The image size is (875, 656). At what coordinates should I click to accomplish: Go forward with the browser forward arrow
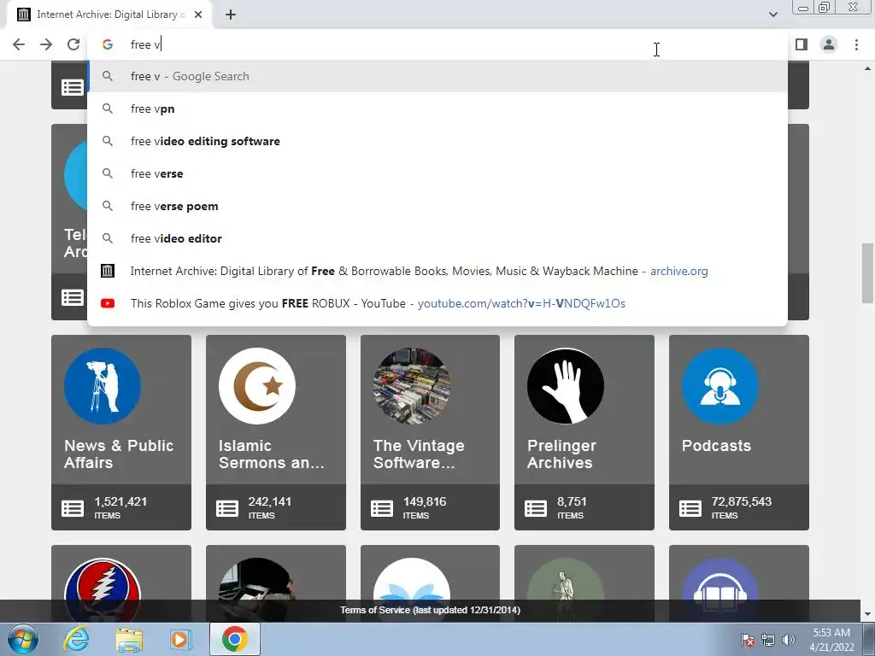click(46, 44)
